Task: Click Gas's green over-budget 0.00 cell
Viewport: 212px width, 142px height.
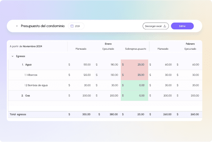Action: [134, 96]
